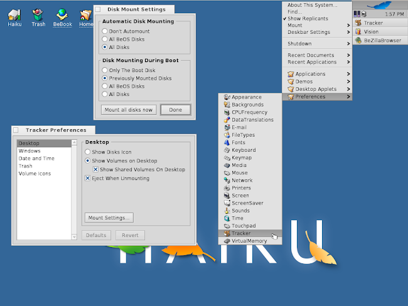408x306 pixels.
Task: Toggle Eject When Unmounting checkbox
Action: coord(87,178)
